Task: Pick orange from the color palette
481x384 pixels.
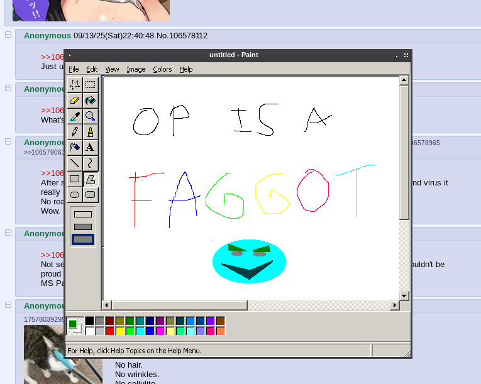Action: (x=221, y=331)
